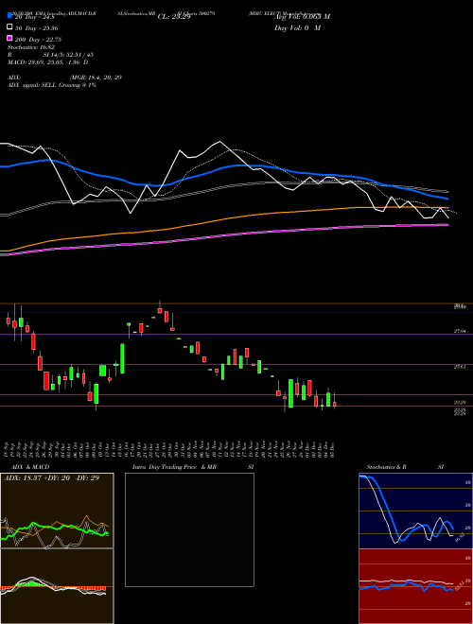Image resolution: width=473 pixels, height=624 pixels.
Task: Click the magenta 200 Day legend swatch
Action: coord(10,38)
